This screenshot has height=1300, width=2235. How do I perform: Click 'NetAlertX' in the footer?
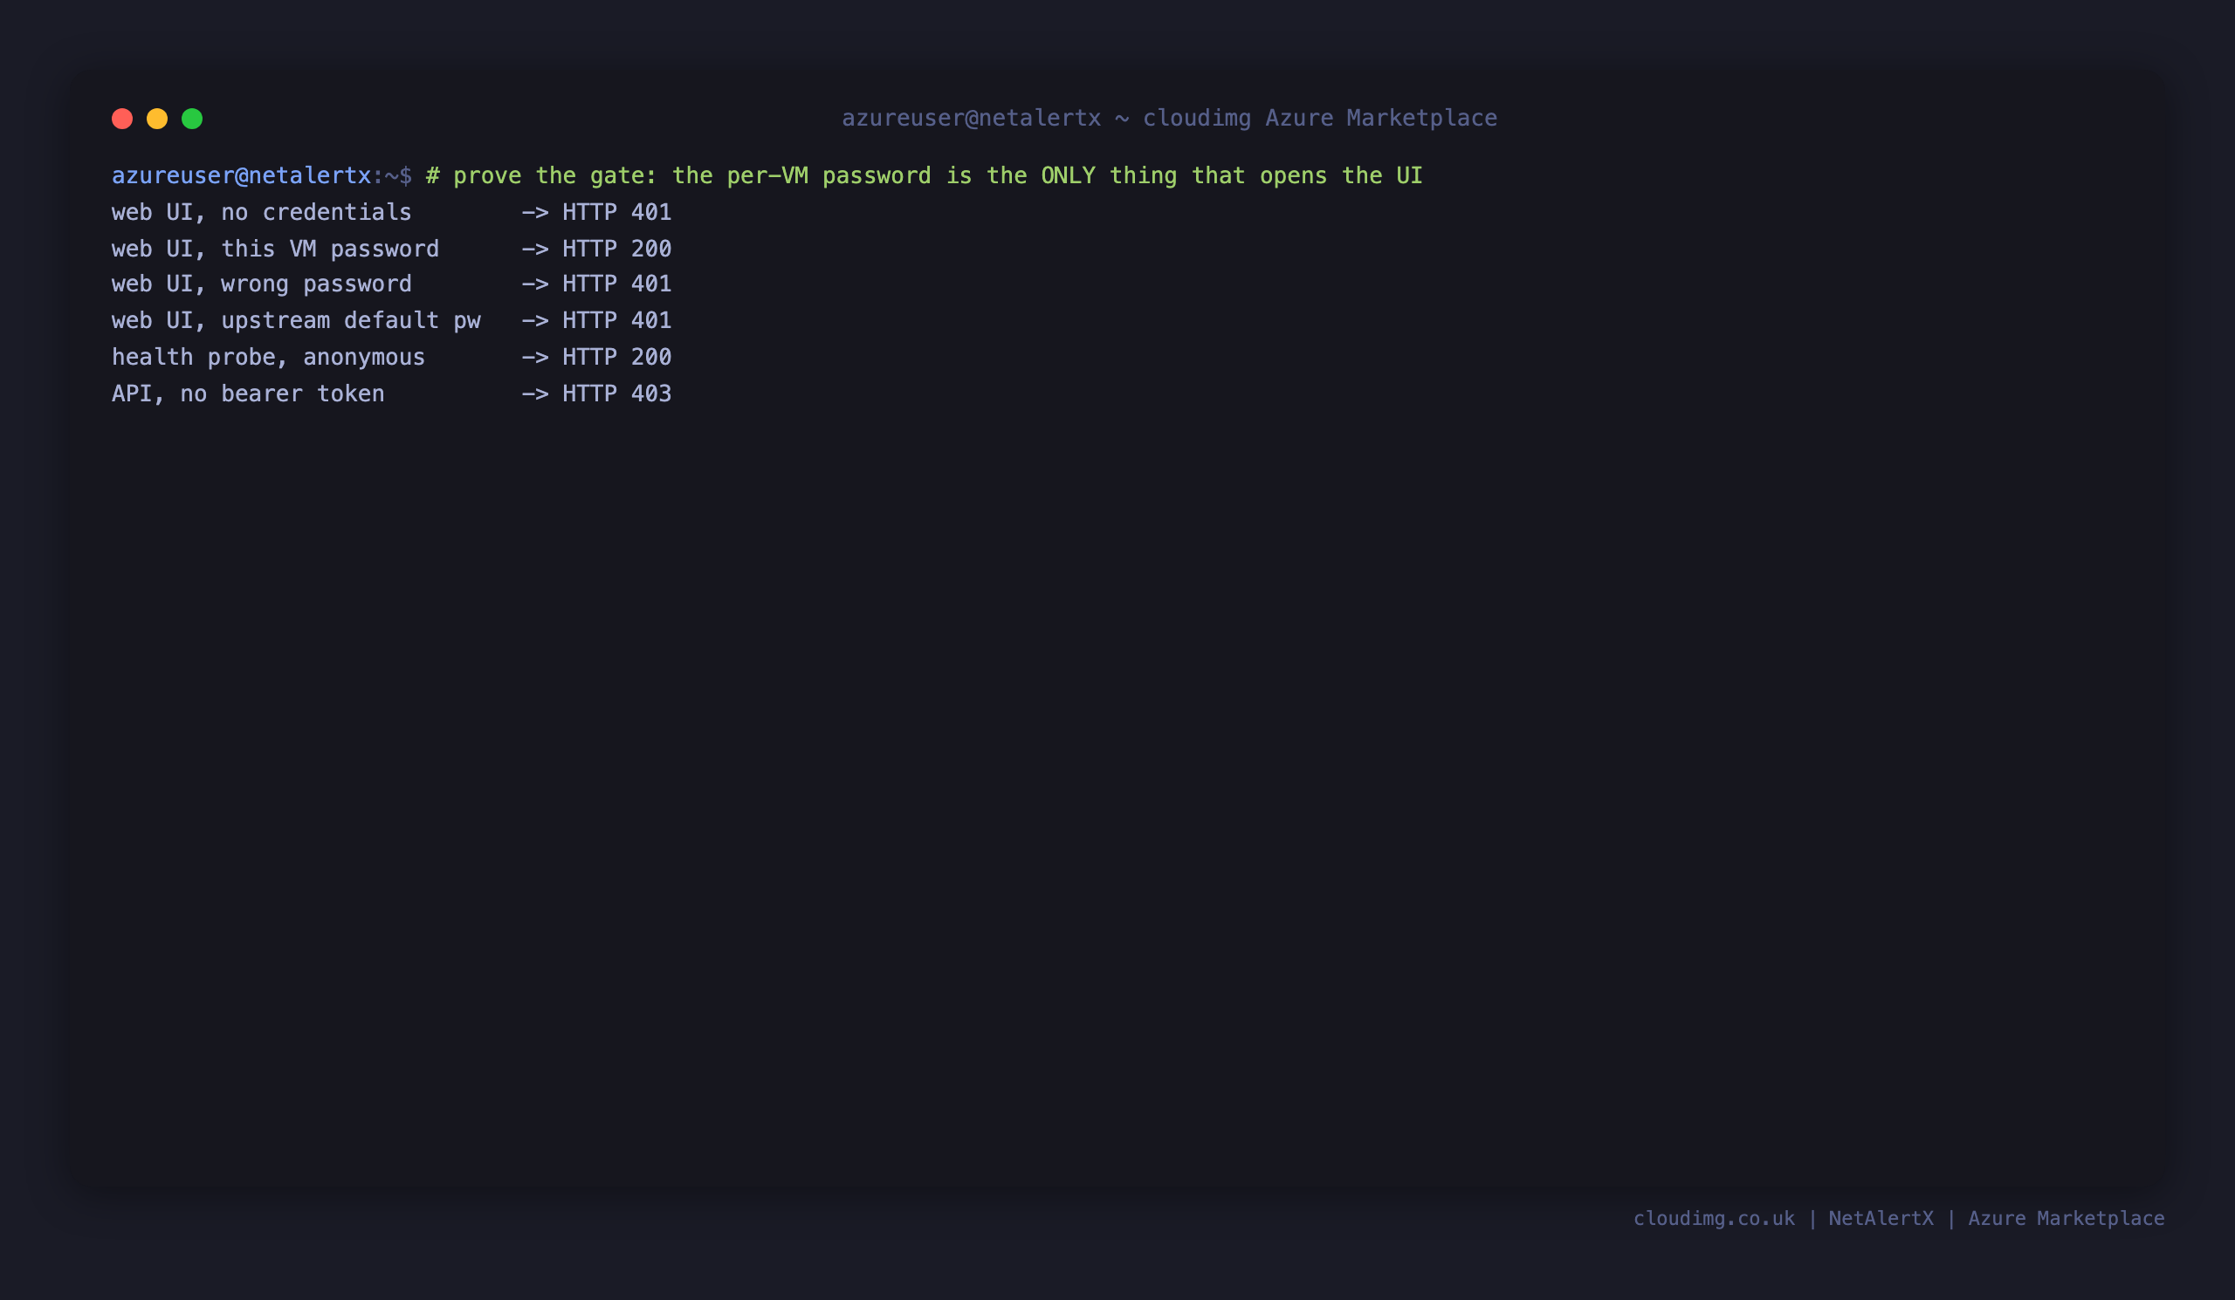tap(1881, 1219)
